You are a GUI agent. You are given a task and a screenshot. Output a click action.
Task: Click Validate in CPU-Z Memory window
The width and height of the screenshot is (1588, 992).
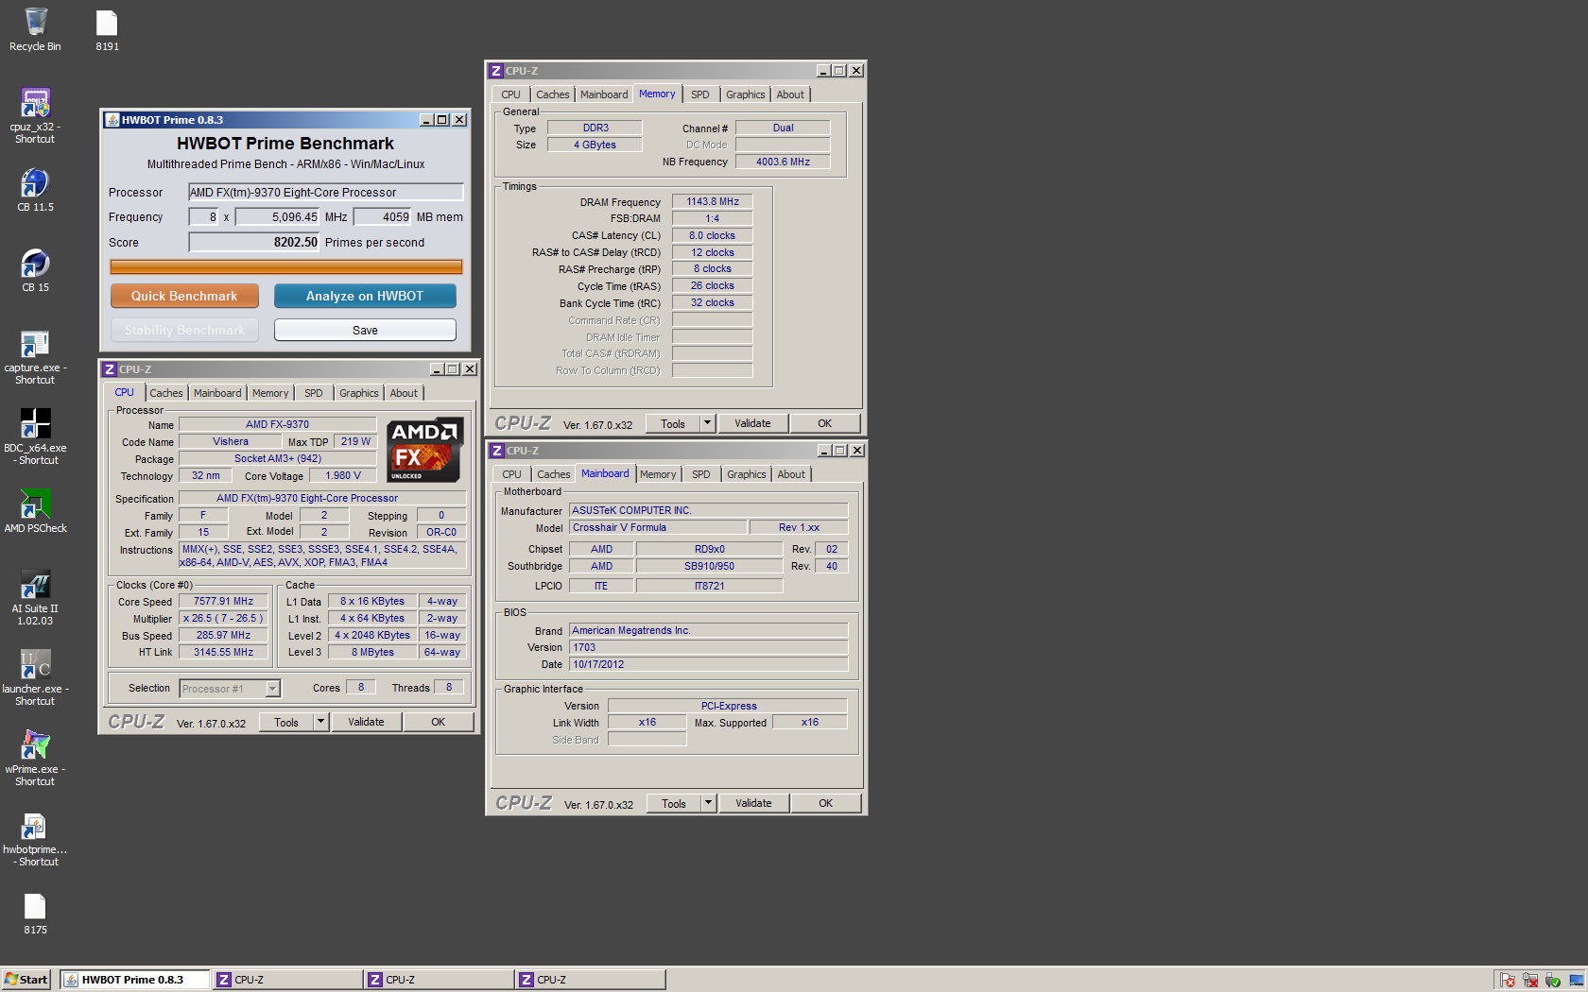pyautogui.click(x=752, y=423)
